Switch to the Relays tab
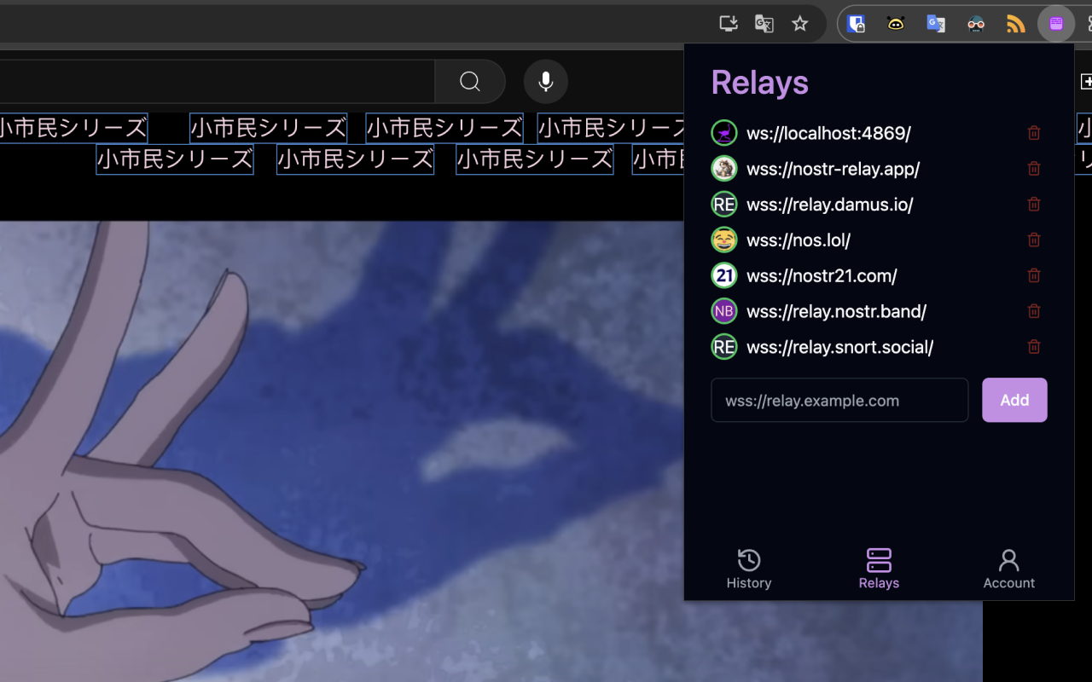The width and height of the screenshot is (1092, 682). pos(879,569)
